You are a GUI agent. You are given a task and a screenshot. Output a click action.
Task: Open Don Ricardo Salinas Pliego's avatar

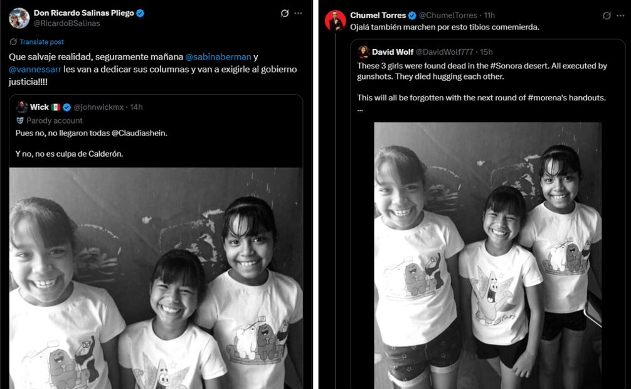coord(19,18)
